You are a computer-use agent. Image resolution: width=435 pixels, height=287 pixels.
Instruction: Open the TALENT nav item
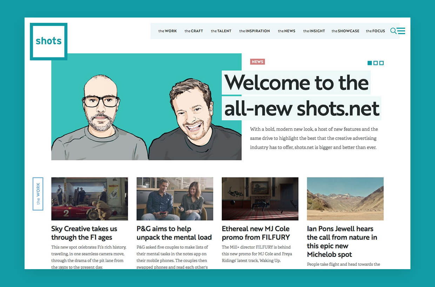point(221,31)
